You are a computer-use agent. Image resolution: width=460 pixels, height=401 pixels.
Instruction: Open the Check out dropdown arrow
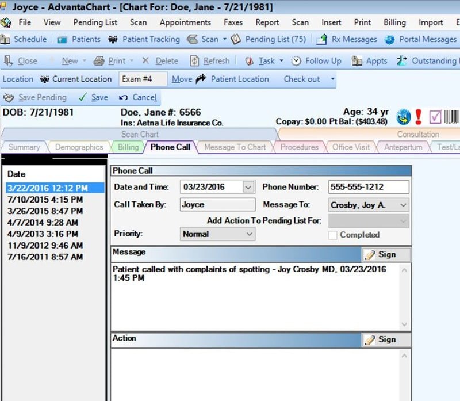332,79
